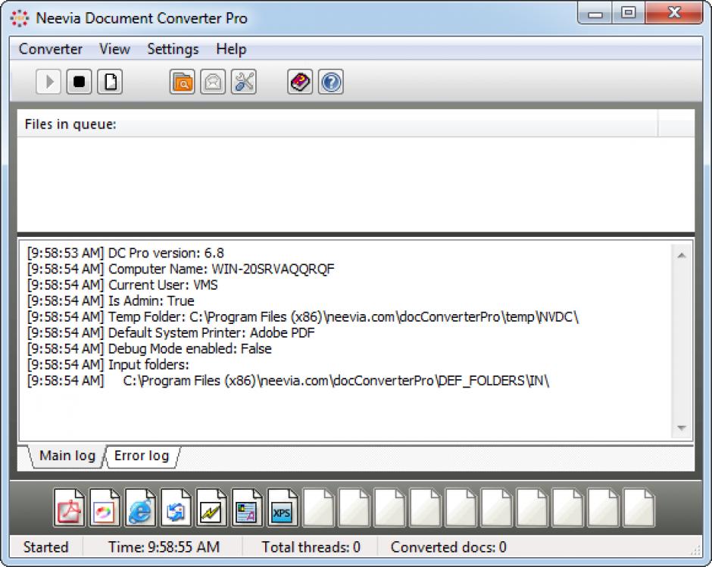The image size is (712, 567).
Task: Click the Converted docs: 0 status entry
Action: (448, 547)
